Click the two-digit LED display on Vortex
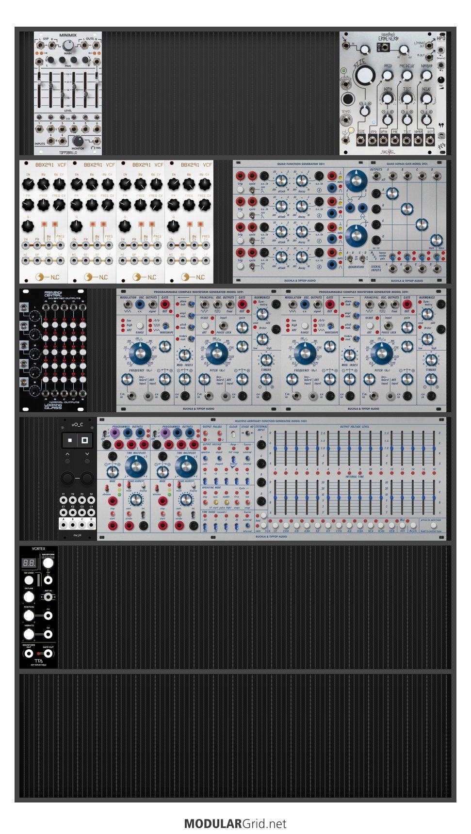This screenshot has width=471, height=834. (x=29, y=563)
